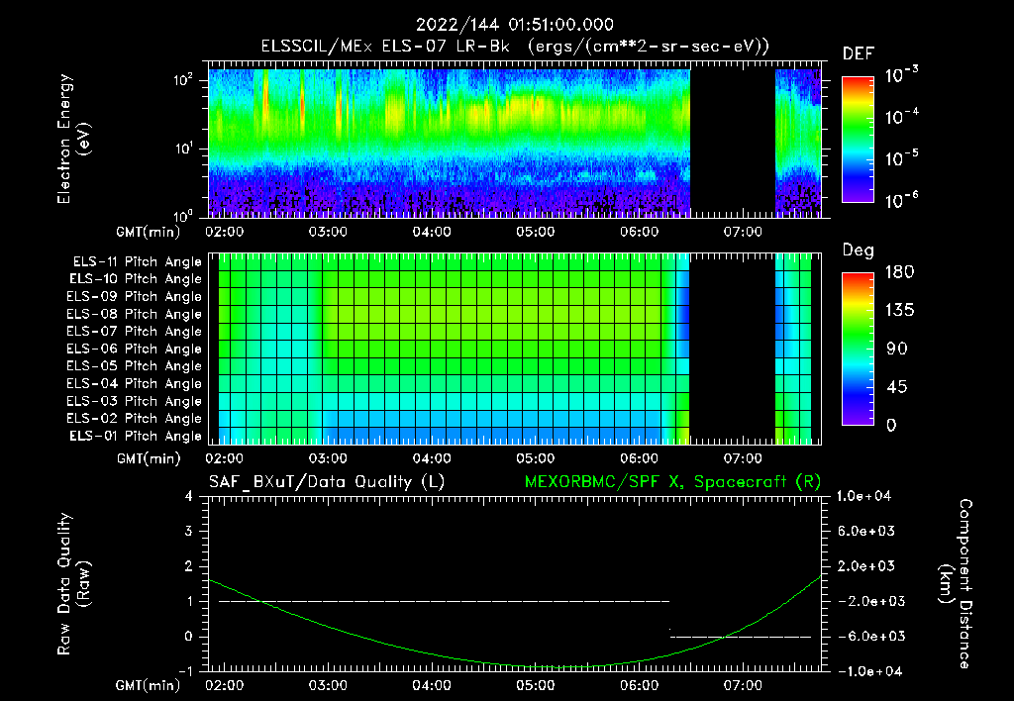This screenshot has width=1014, height=701.
Task: Click the Deg pitch angle color bar
Action: click(x=858, y=349)
